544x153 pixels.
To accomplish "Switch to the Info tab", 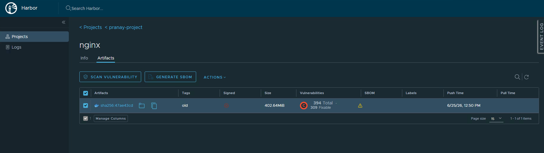I will pyautogui.click(x=84, y=58).
